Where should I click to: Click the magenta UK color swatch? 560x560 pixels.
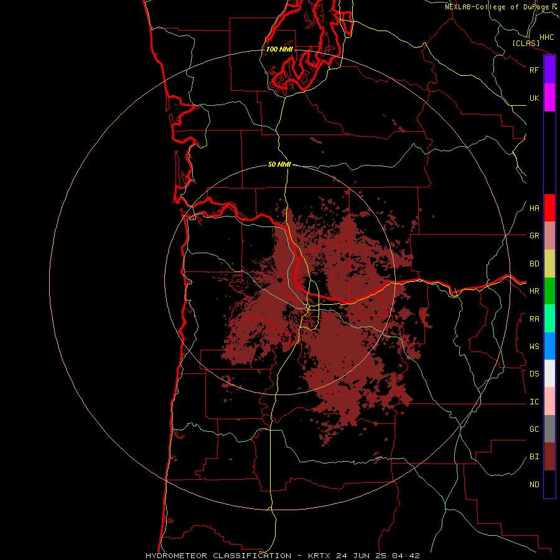point(549,98)
